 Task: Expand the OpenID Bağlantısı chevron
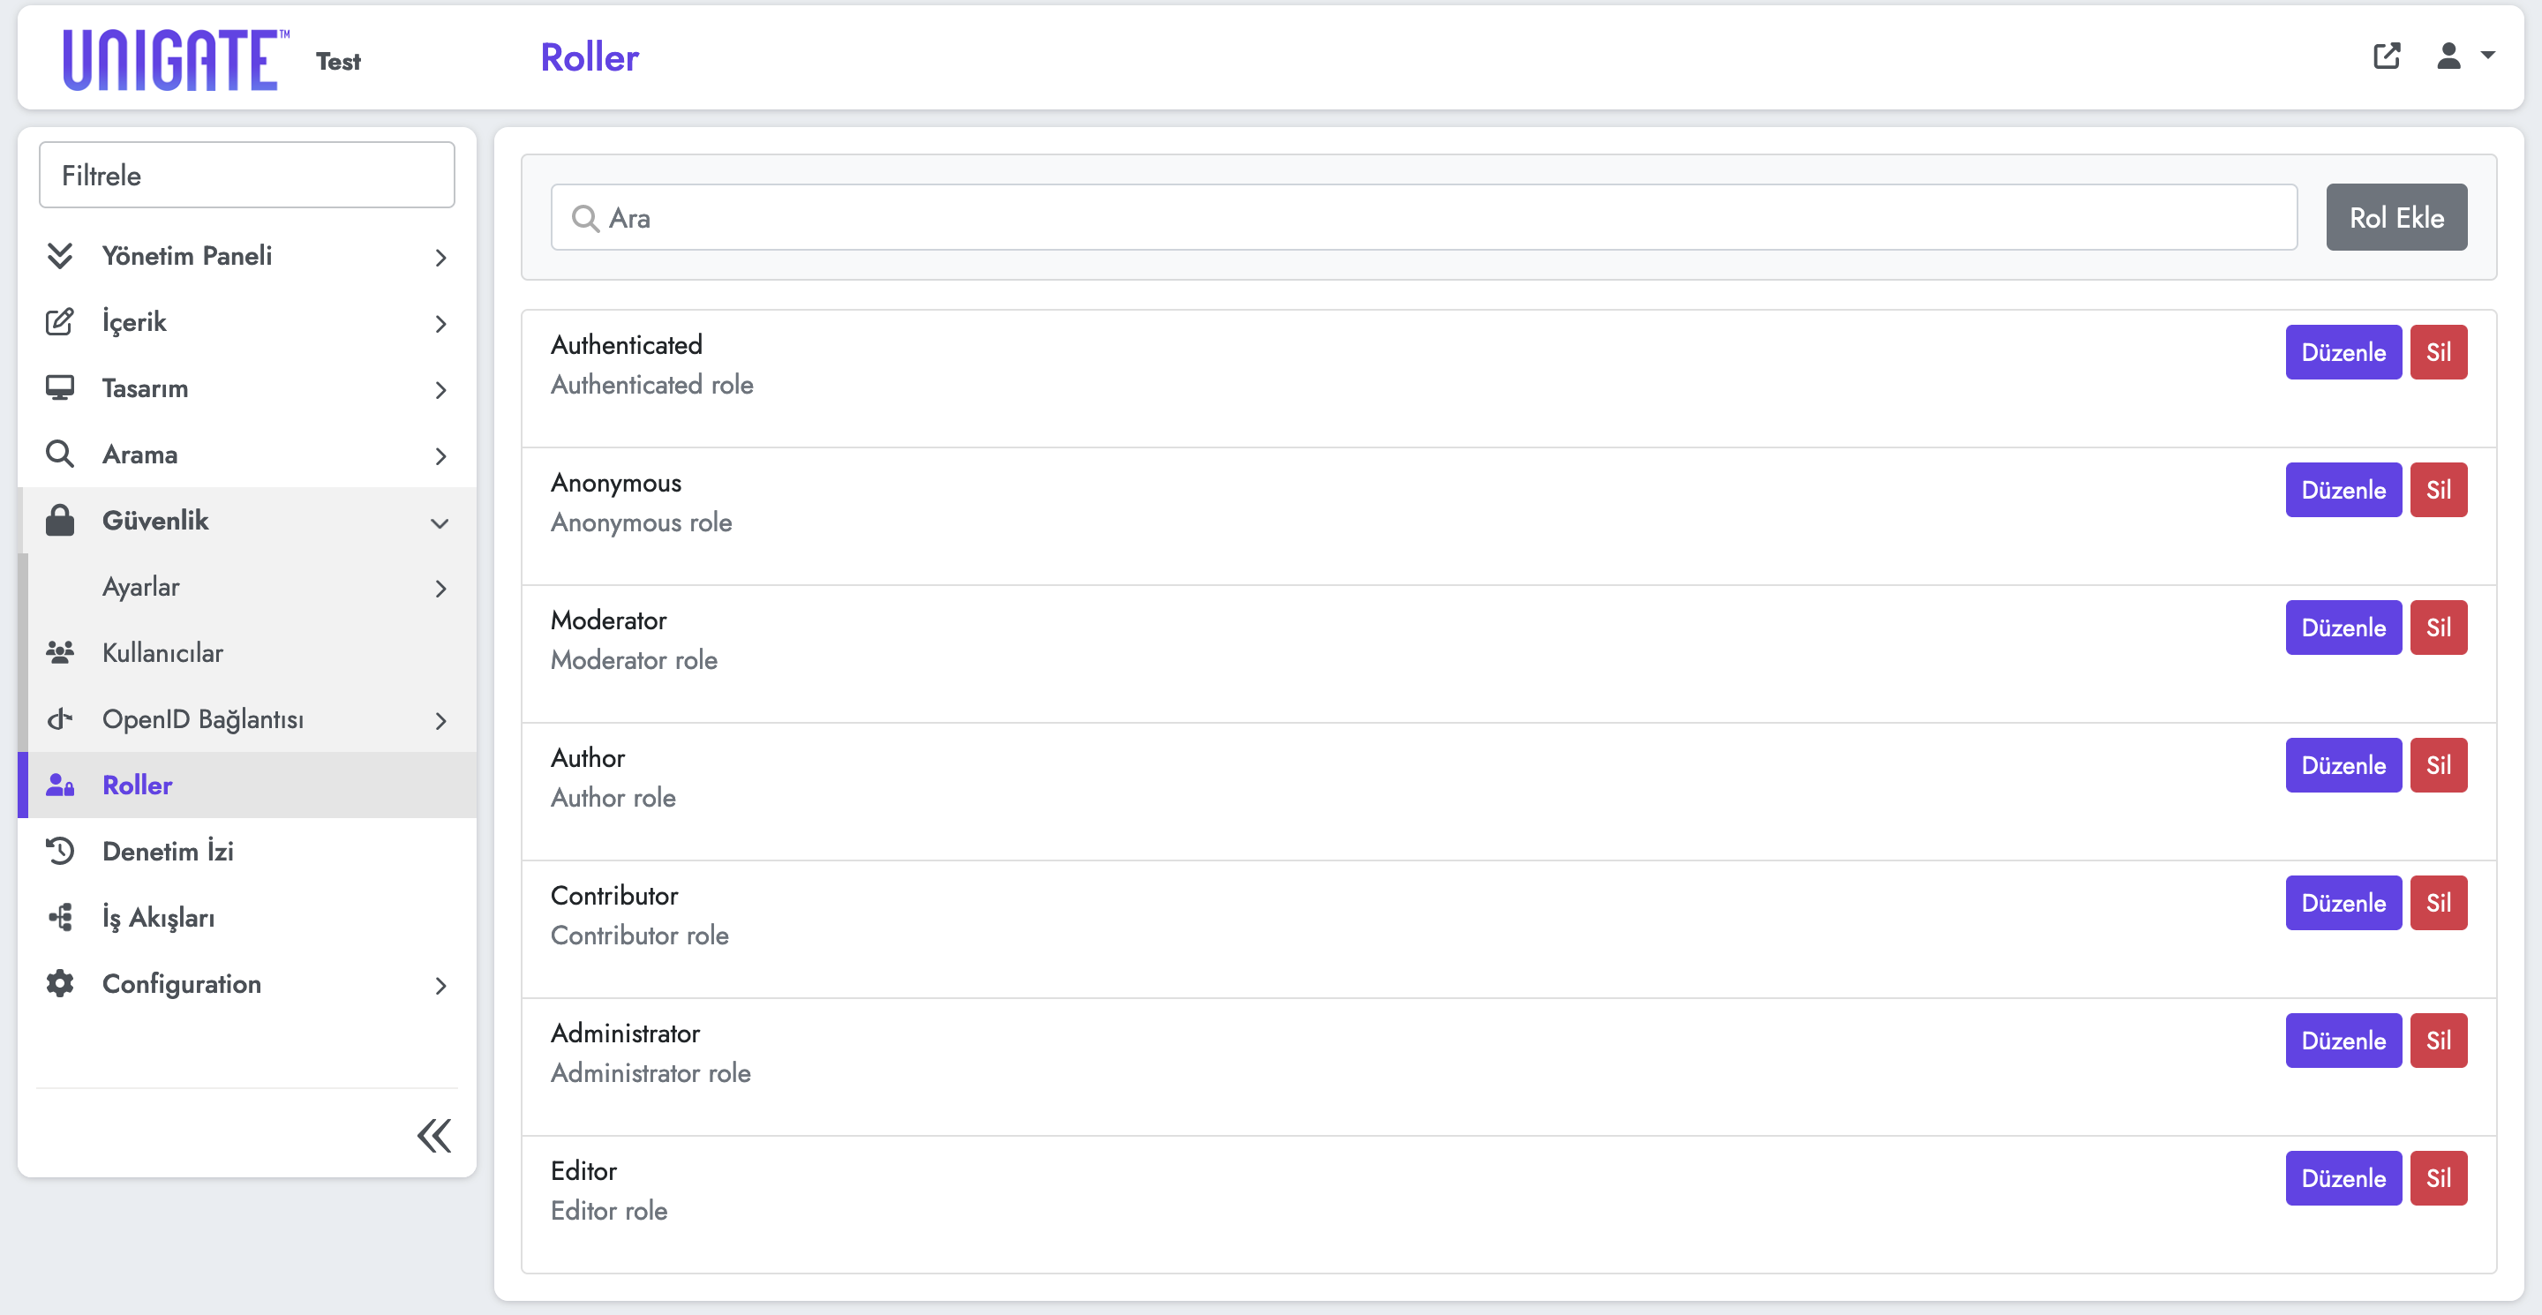pos(440,720)
